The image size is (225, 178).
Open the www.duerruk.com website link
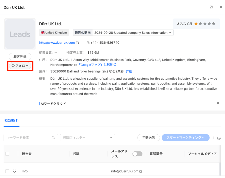point(57,43)
